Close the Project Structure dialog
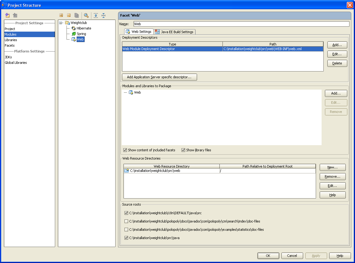 tap(350, 5)
